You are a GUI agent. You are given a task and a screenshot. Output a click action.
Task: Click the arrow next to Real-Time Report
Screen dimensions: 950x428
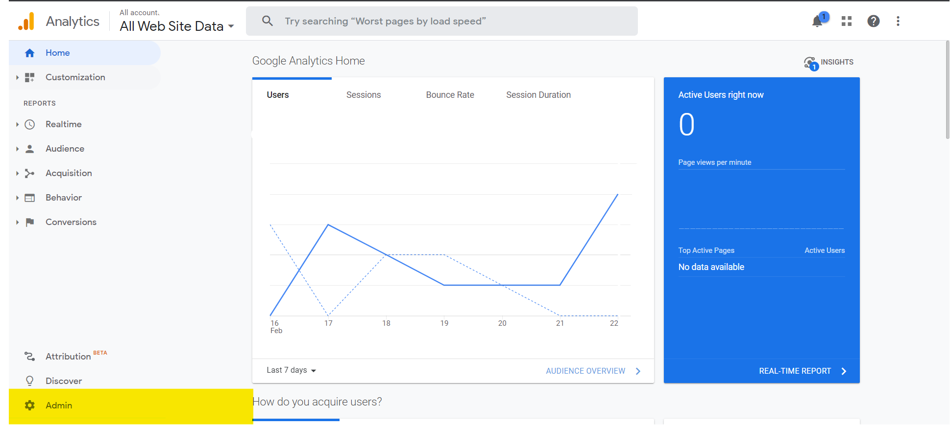click(x=844, y=371)
